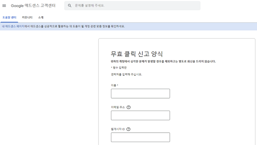Image resolution: width=257 pixels, height=145 pixels.
Task: Click into the 이름 input field
Action: click(x=140, y=93)
